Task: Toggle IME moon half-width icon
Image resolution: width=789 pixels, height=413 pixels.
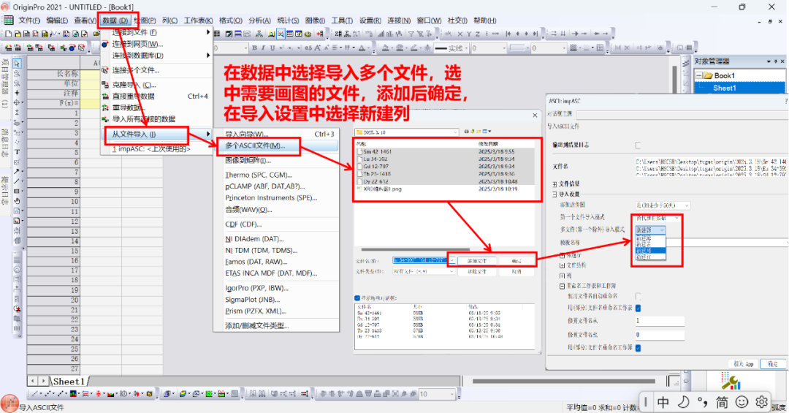Action: coord(683,402)
